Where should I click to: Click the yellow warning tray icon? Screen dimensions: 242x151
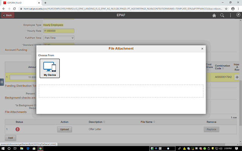pyautogui.click(x=185, y=148)
